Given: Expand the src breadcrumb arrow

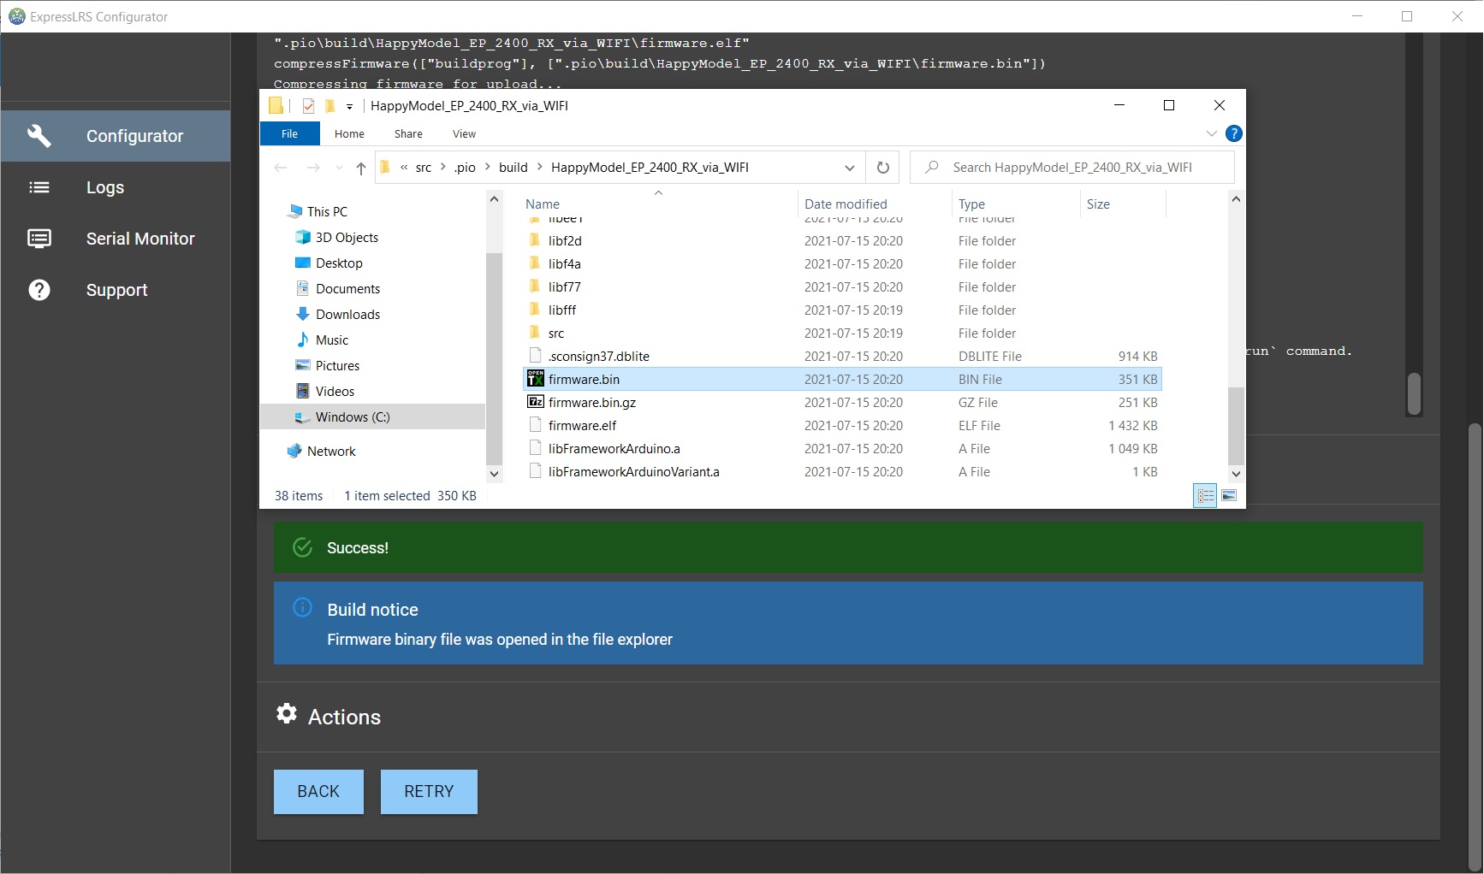Looking at the screenshot, I should [x=443, y=168].
